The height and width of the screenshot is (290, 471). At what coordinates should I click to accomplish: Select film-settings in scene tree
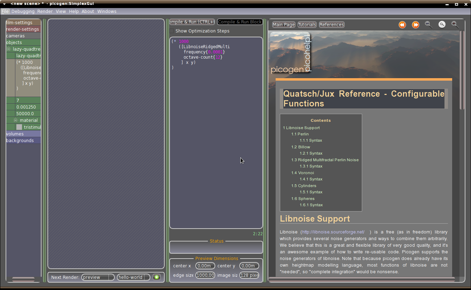pos(23,23)
